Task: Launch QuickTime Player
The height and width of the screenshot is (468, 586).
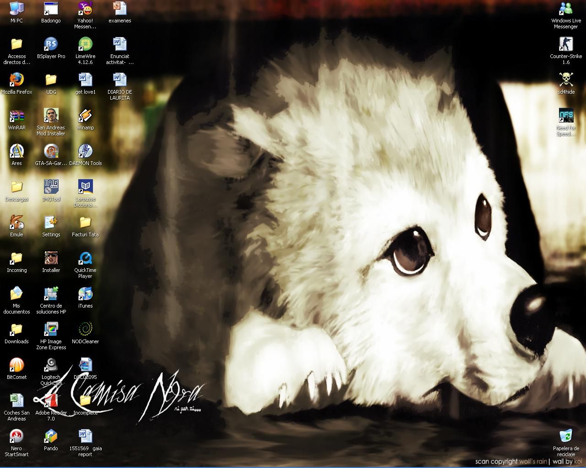Action: point(85,258)
